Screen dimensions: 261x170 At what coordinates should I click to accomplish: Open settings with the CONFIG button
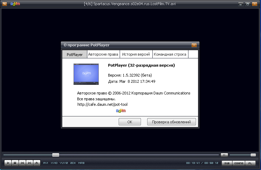point(239,163)
